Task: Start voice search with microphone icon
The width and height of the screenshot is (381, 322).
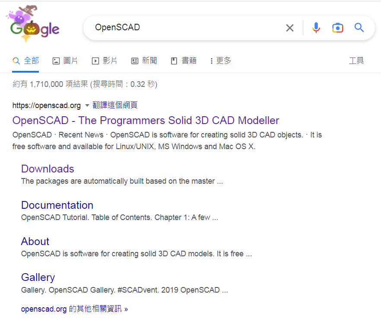Action: [316, 28]
